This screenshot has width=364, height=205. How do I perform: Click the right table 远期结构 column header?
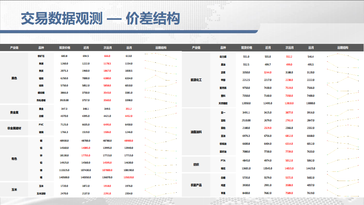343,48
